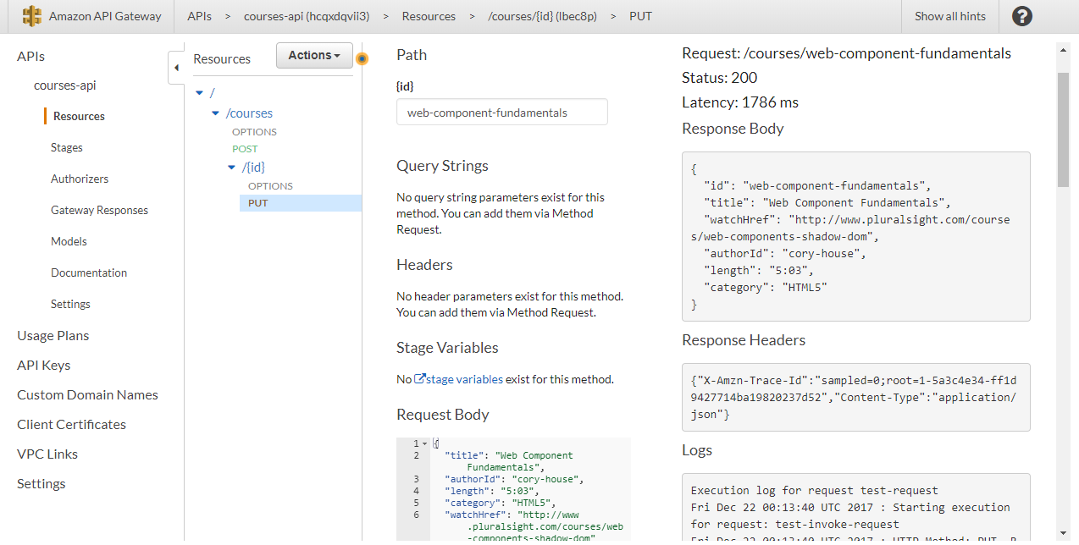Viewport: 1079px width, 545px height.
Task: Click the Stage Variables heading
Action: point(447,348)
